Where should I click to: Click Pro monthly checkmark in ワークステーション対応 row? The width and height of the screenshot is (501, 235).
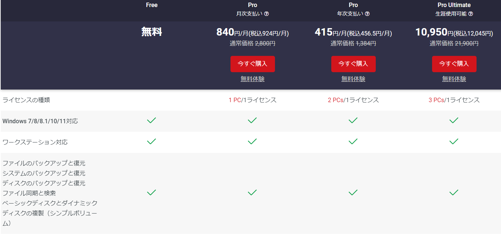[252, 141]
